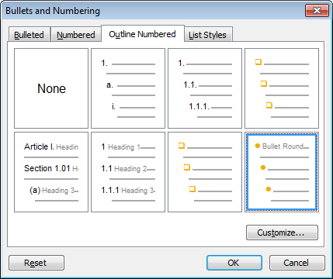Switch to the Bulleted tab
333x279 pixels.
coord(29,34)
